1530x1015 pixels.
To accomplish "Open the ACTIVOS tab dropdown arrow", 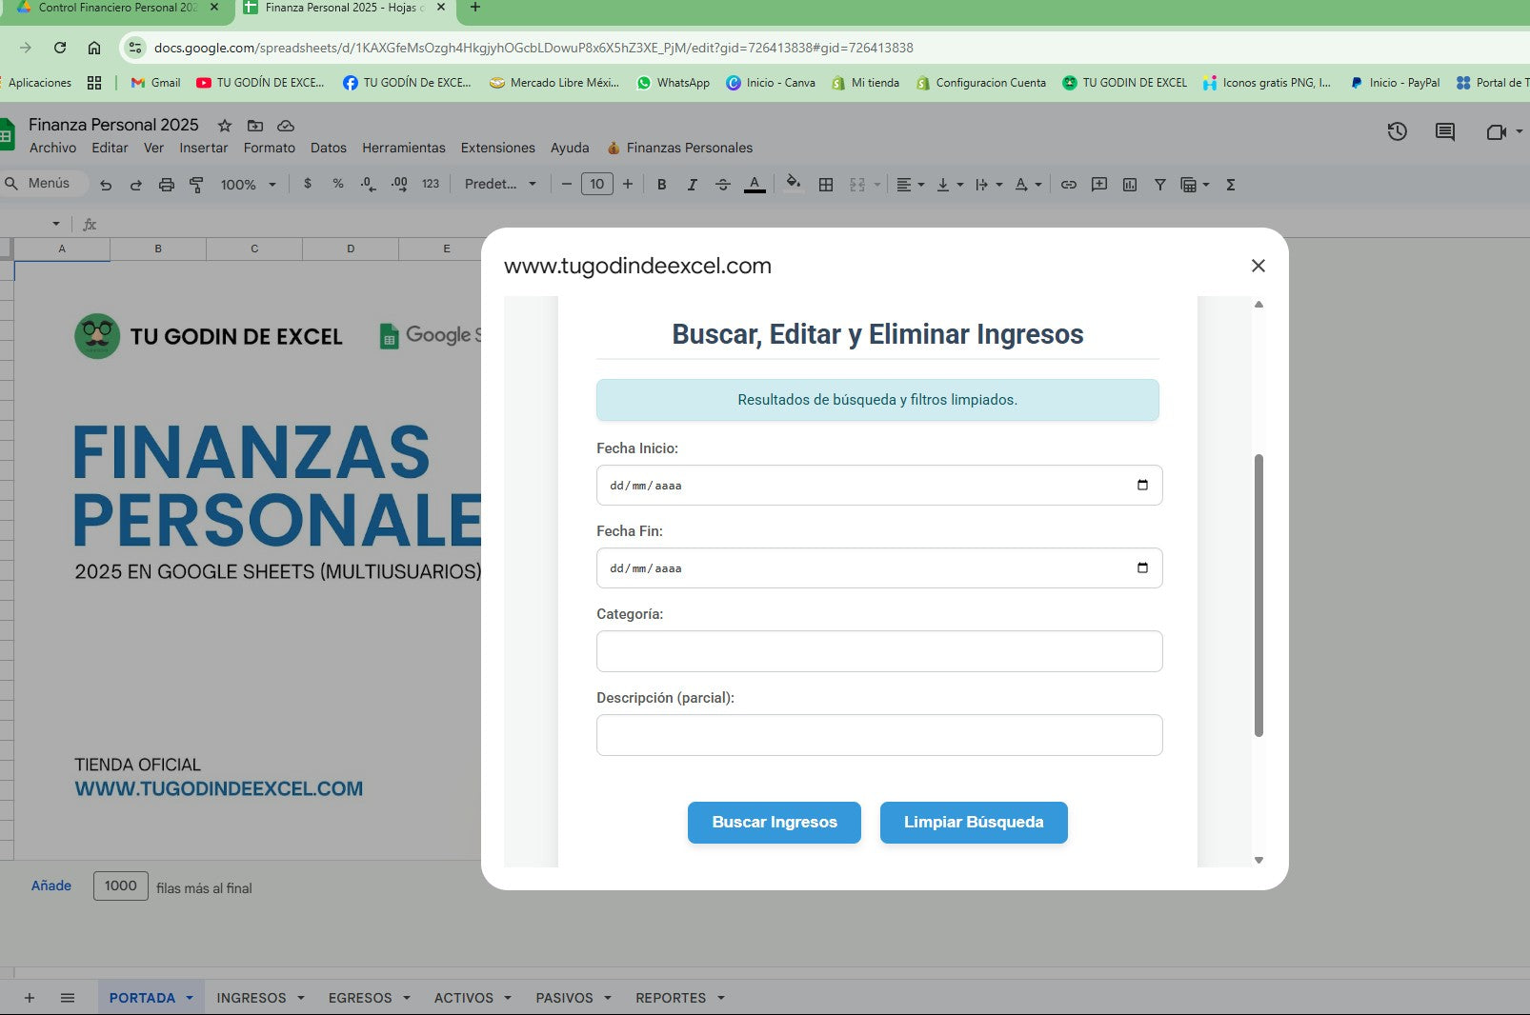I will pos(508,998).
